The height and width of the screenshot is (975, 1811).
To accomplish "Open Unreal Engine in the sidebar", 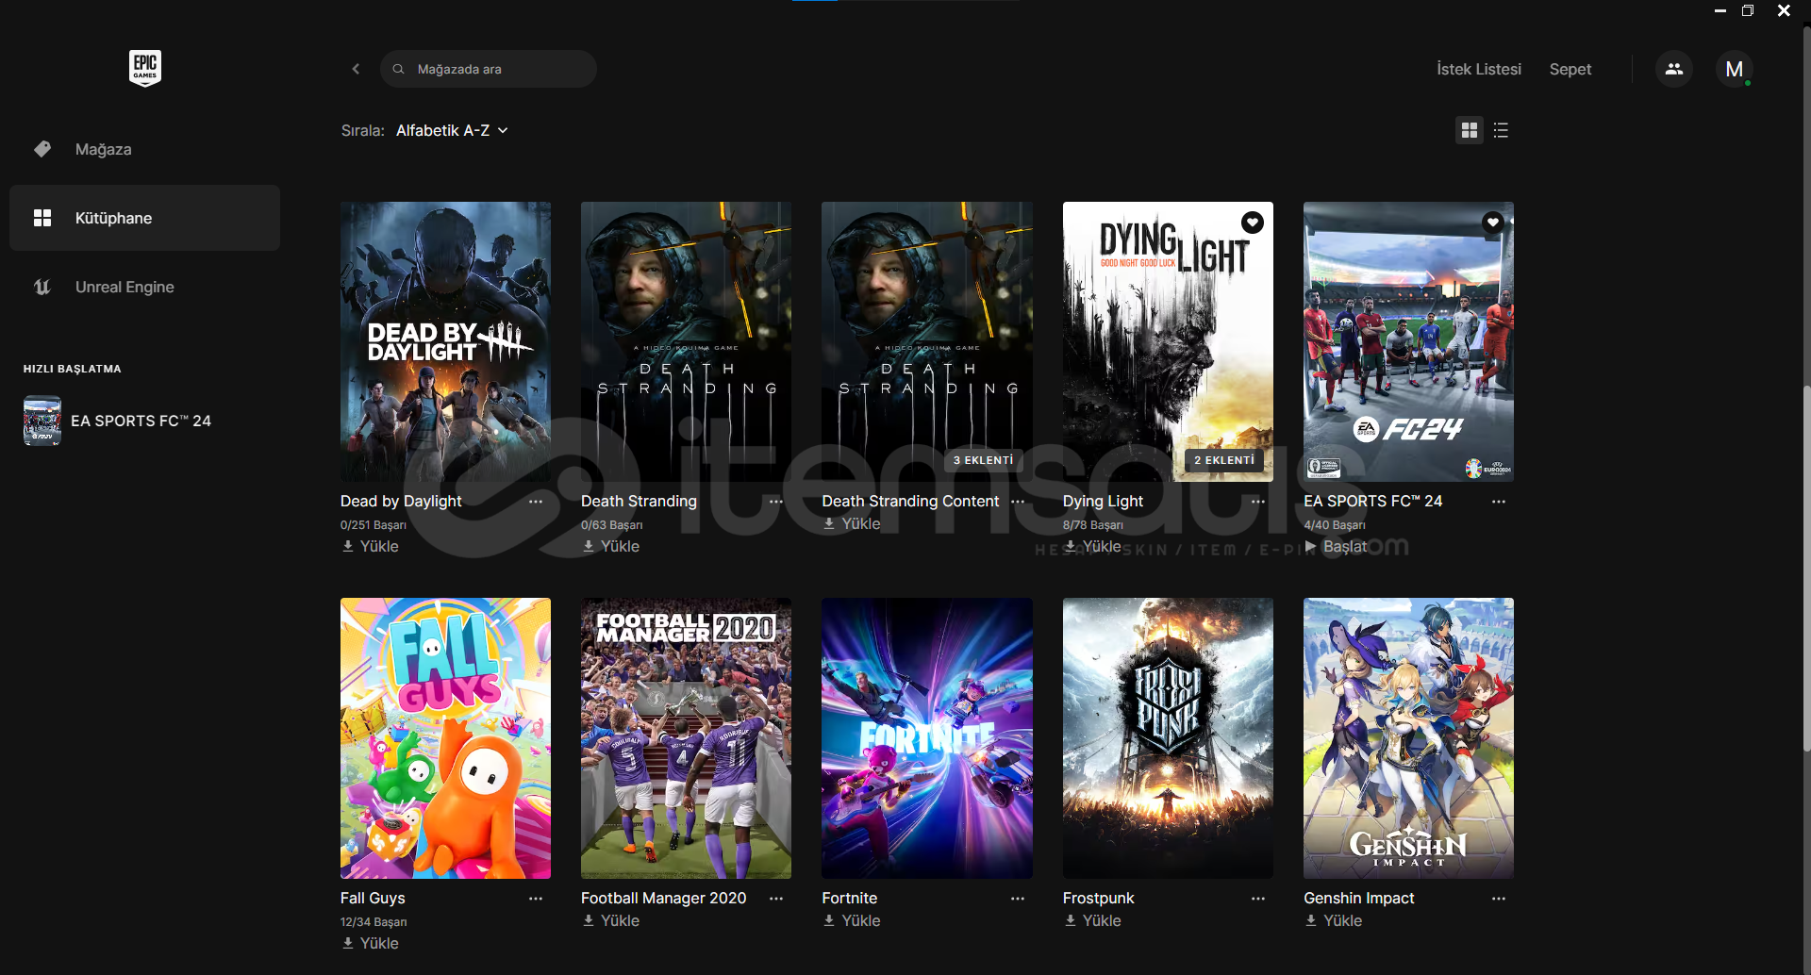I will pyautogui.click(x=144, y=287).
